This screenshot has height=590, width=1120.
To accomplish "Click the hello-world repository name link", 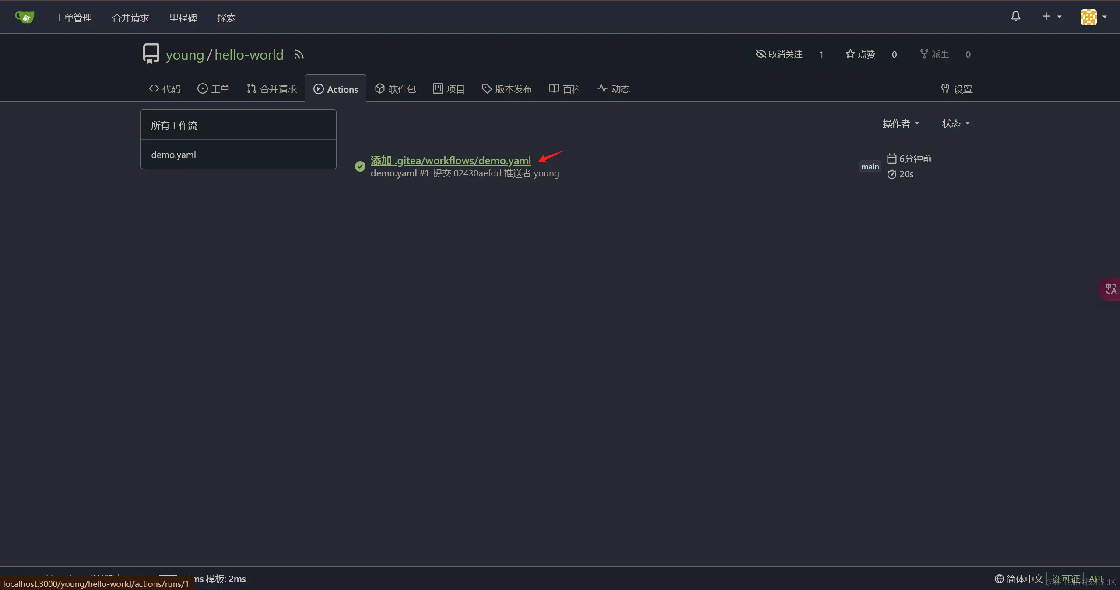I will (249, 55).
